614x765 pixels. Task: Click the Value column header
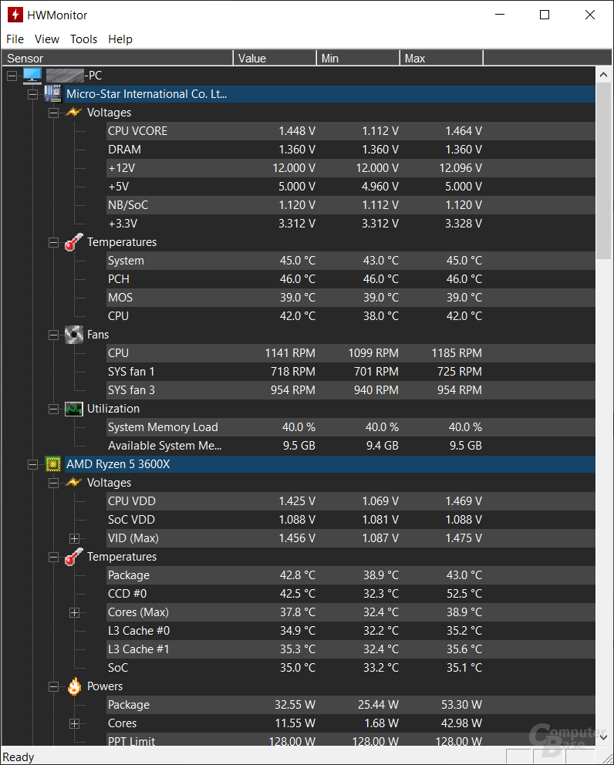(x=275, y=58)
